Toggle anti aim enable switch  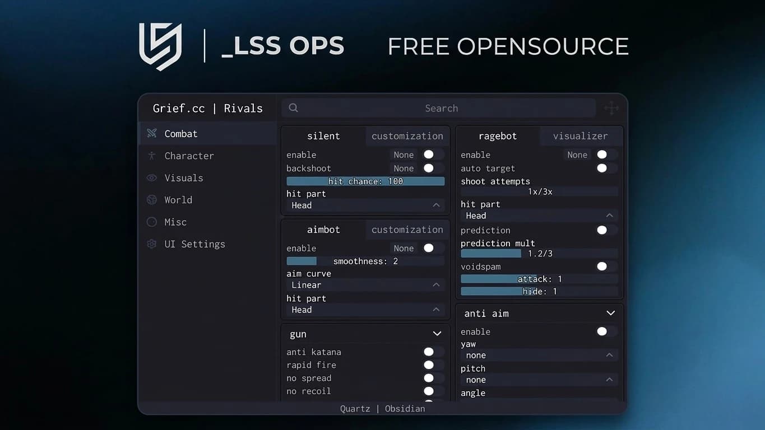pos(607,331)
